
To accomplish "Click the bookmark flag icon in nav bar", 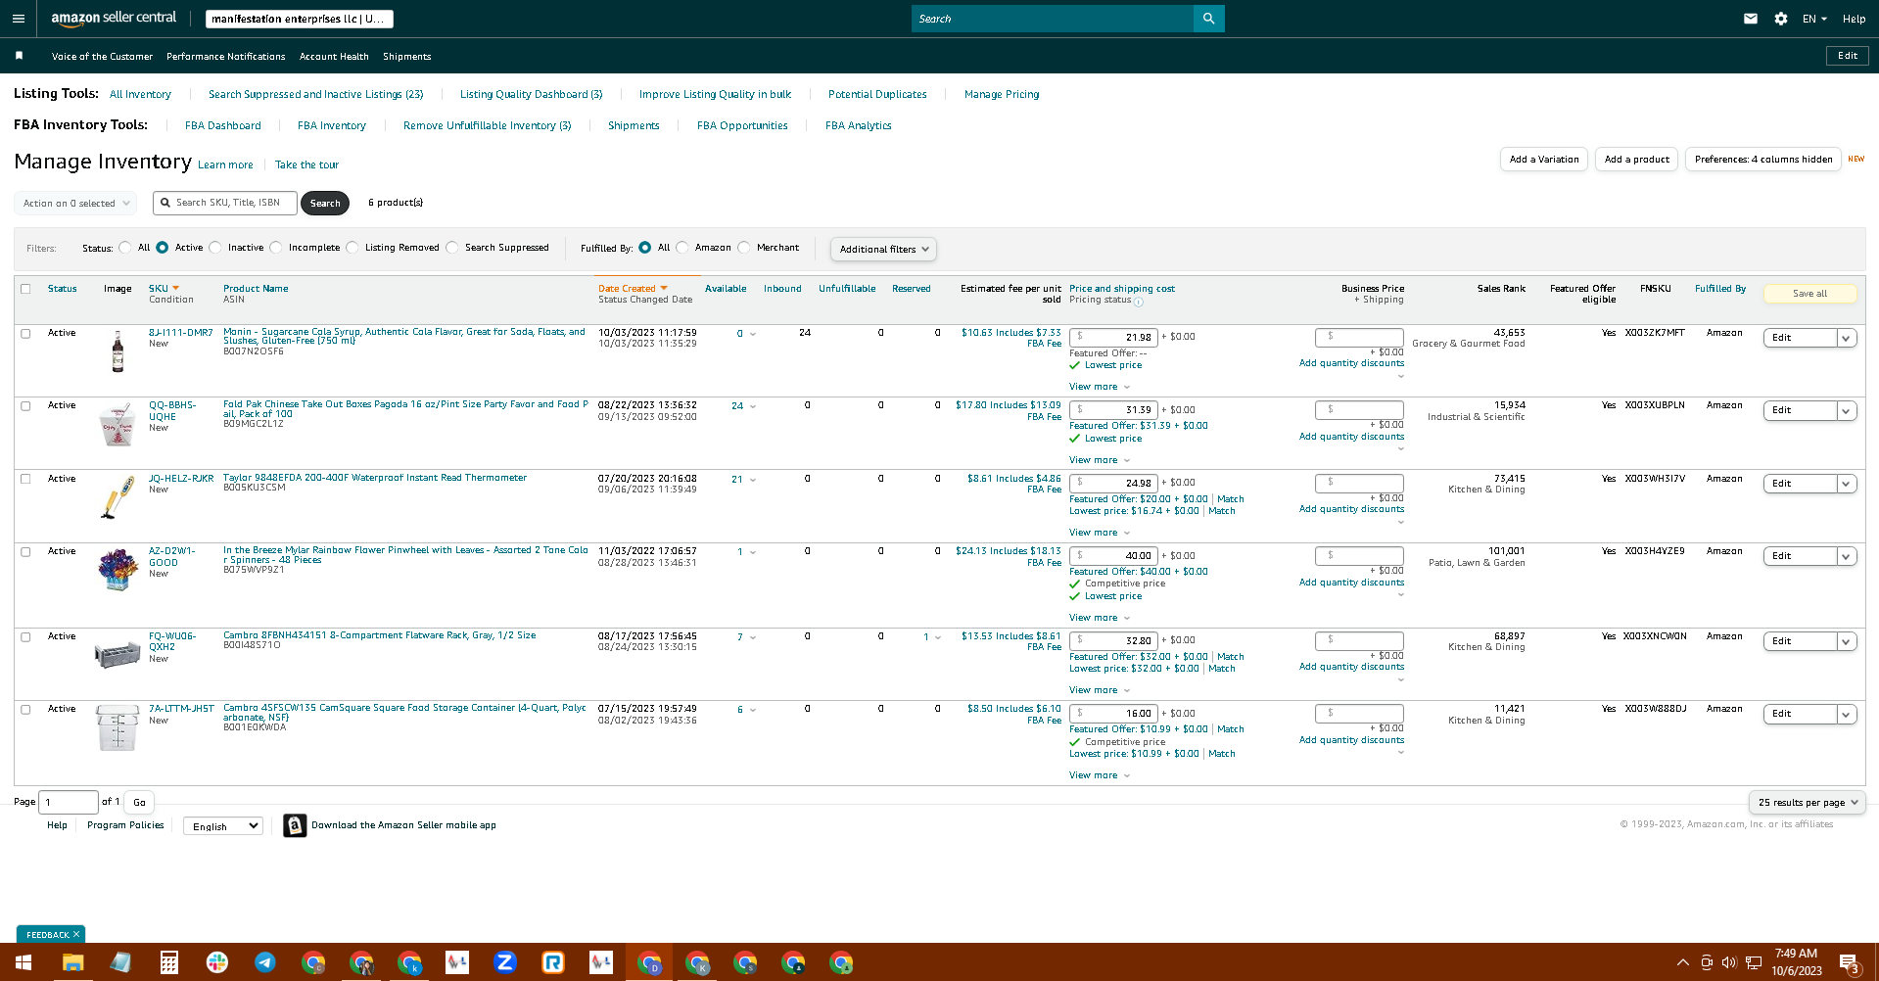I will [x=19, y=56].
